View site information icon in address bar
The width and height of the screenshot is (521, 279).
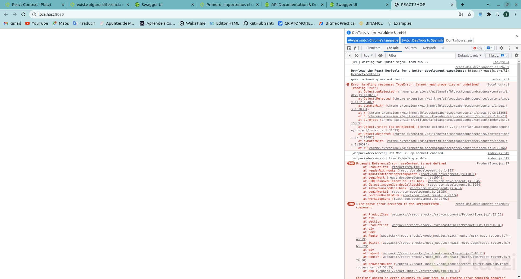[34, 14]
